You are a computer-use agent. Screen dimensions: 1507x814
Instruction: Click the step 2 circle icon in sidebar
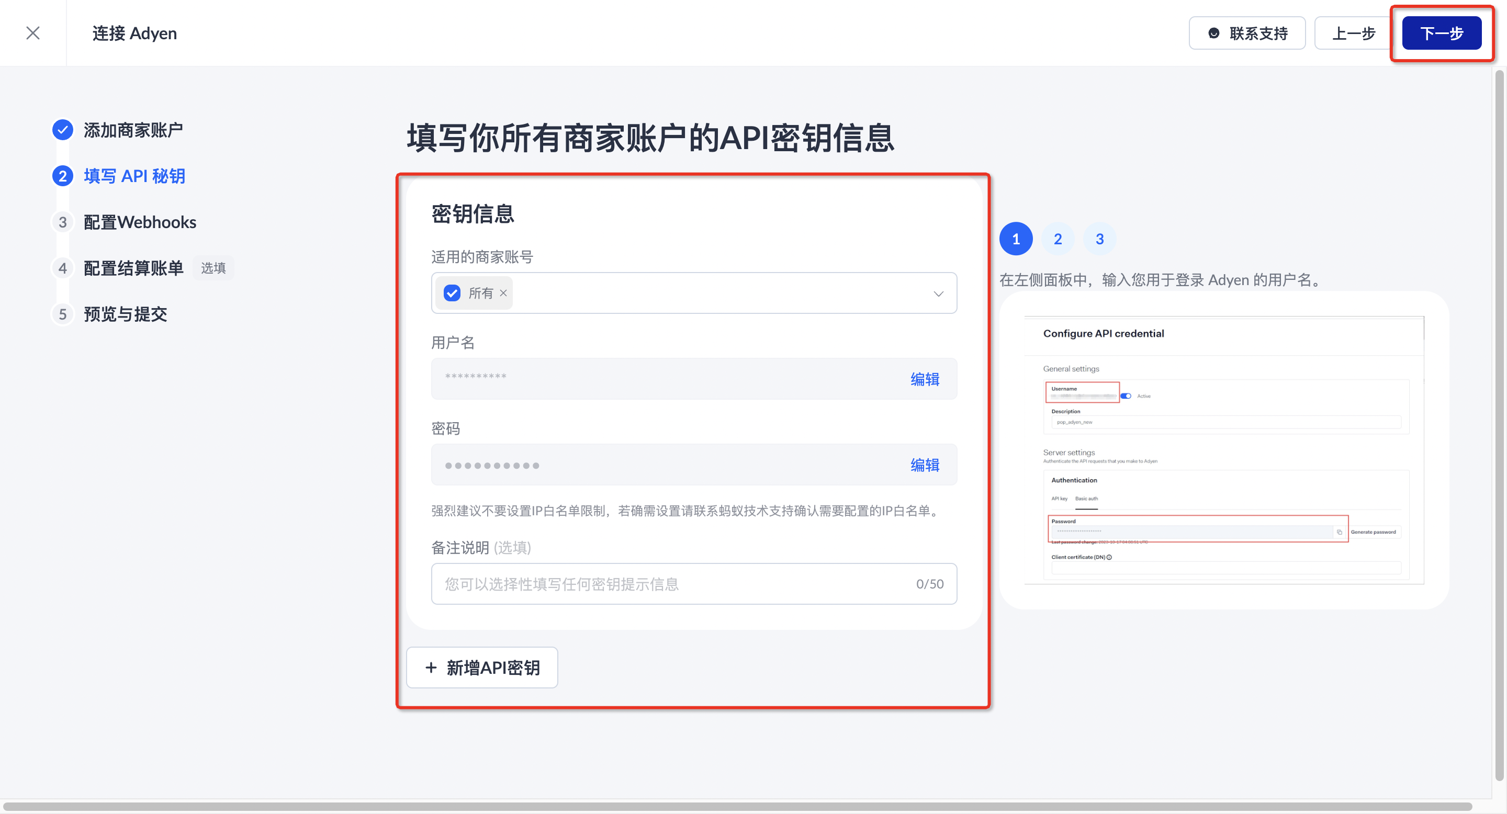[x=63, y=176]
